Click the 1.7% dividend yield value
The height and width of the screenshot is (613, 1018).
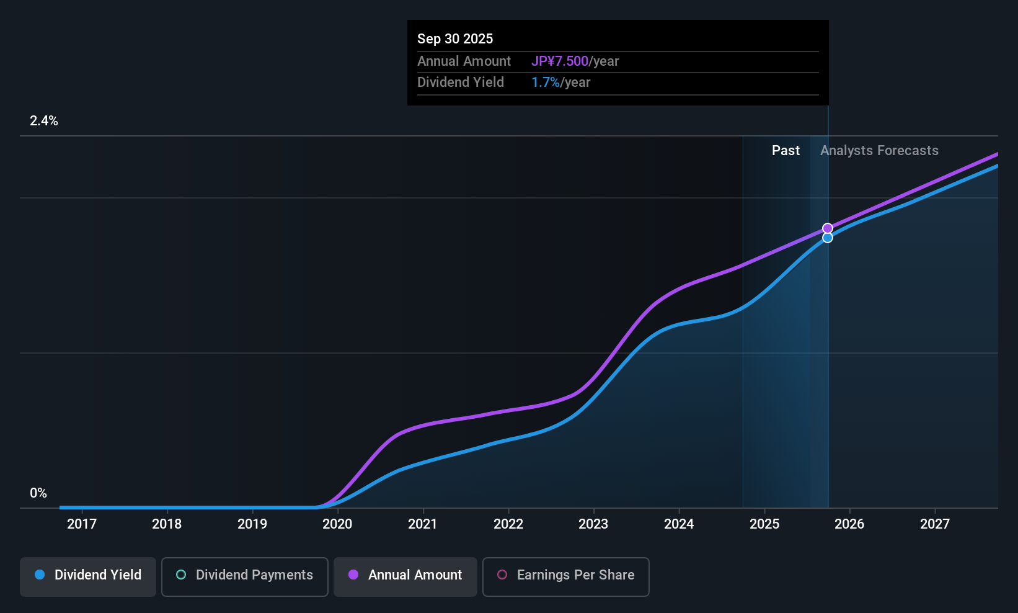click(546, 82)
